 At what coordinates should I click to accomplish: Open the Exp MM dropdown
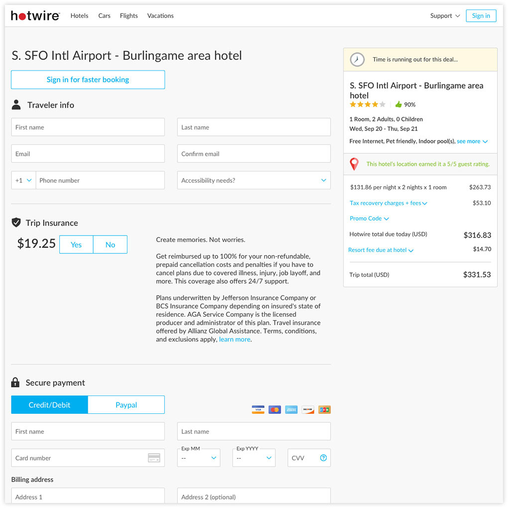coord(199,458)
